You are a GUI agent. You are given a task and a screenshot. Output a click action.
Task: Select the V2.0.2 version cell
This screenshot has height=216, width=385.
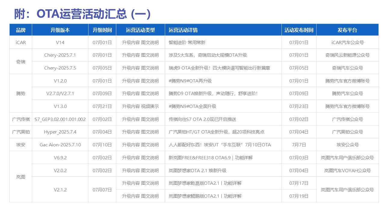(60, 170)
